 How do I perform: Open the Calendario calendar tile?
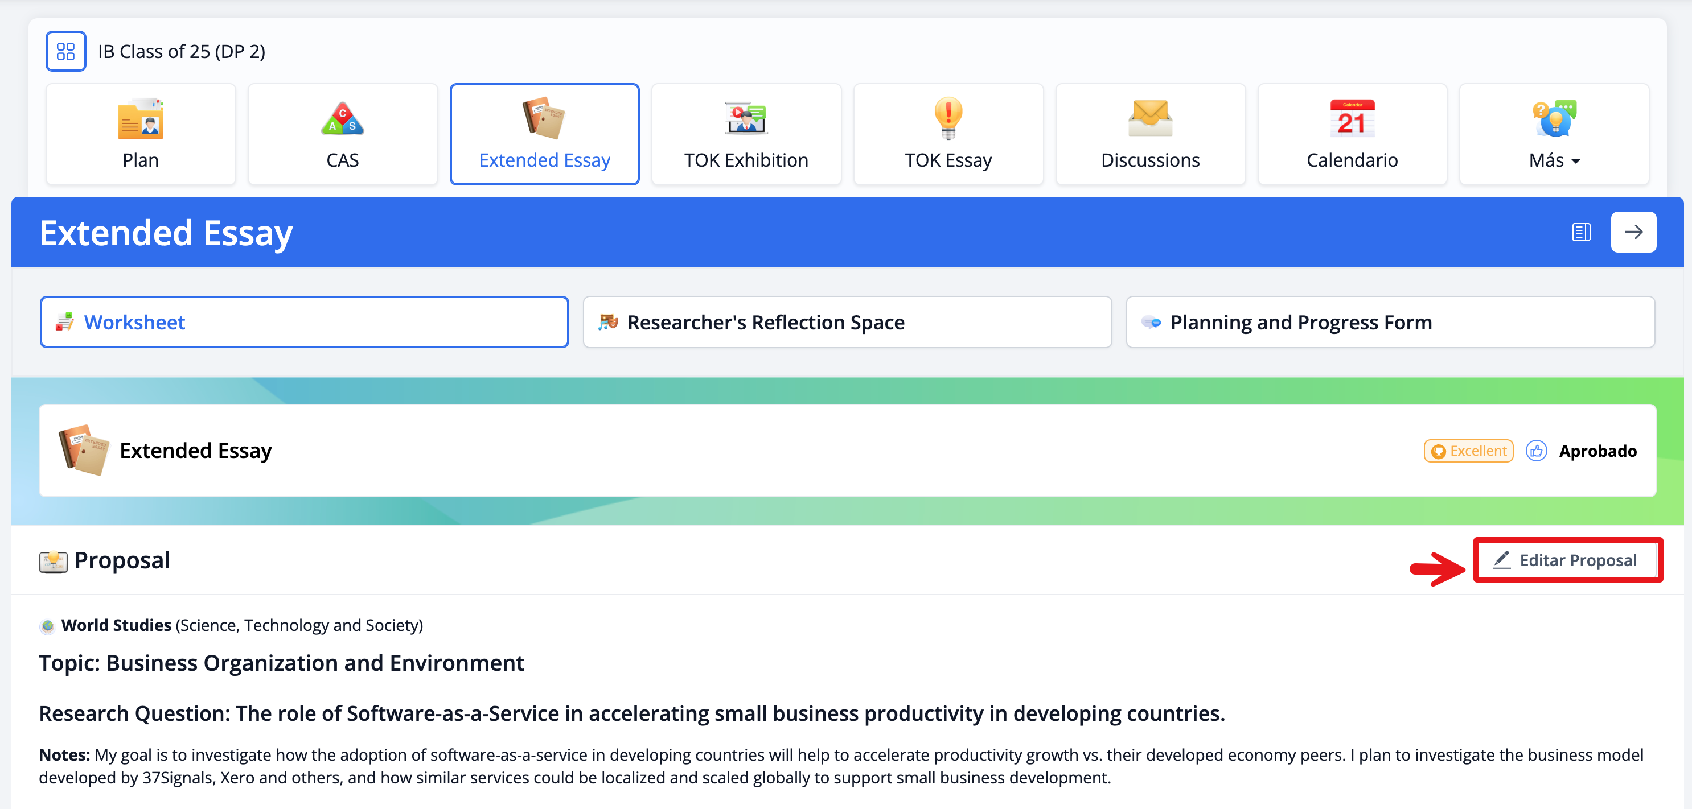(1352, 134)
